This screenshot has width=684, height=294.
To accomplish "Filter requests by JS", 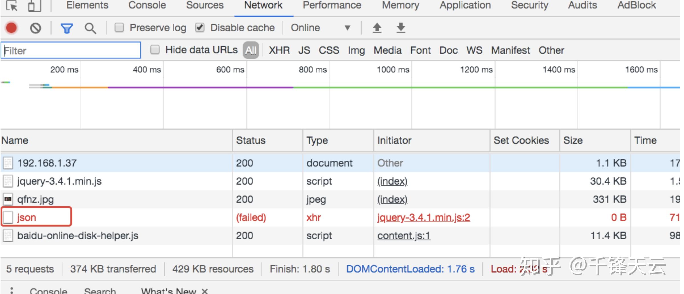I will coord(304,50).
